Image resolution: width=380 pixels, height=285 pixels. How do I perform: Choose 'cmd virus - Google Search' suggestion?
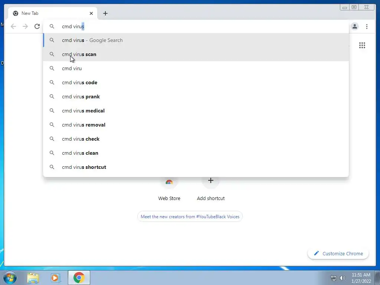(x=196, y=40)
